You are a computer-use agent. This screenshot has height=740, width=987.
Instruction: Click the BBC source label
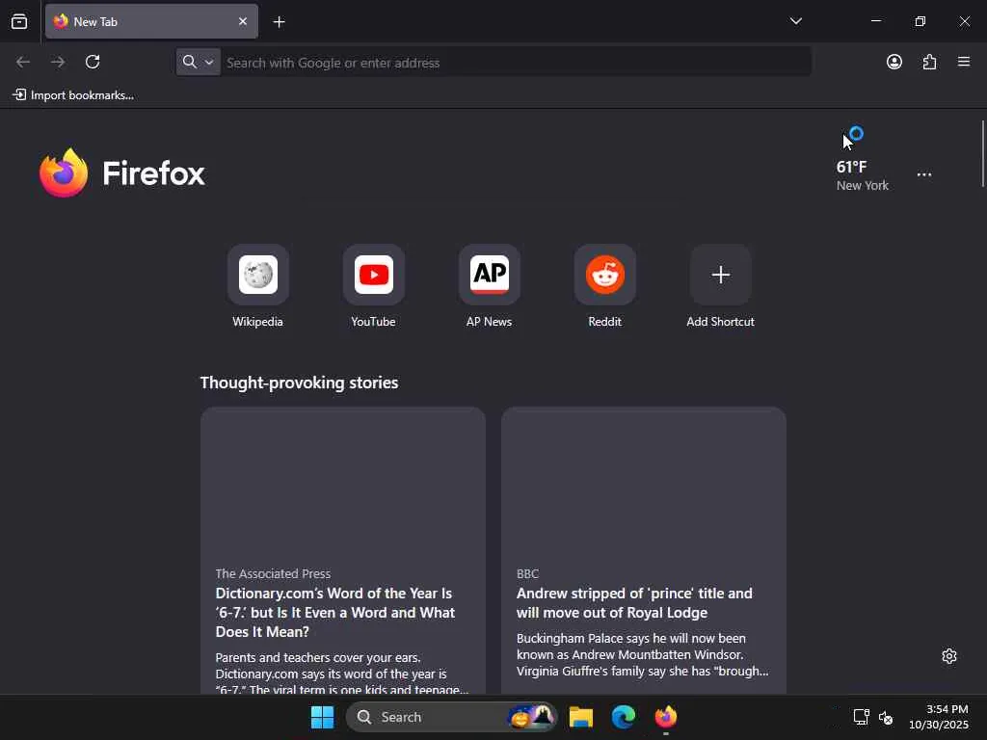coord(527,574)
